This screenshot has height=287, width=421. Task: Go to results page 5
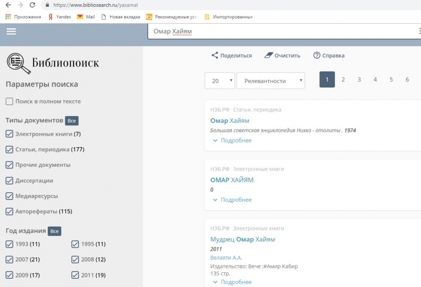(391, 79)
